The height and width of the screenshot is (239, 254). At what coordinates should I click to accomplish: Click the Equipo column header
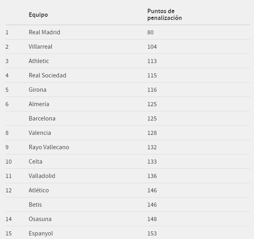click(x=38, y=15)
